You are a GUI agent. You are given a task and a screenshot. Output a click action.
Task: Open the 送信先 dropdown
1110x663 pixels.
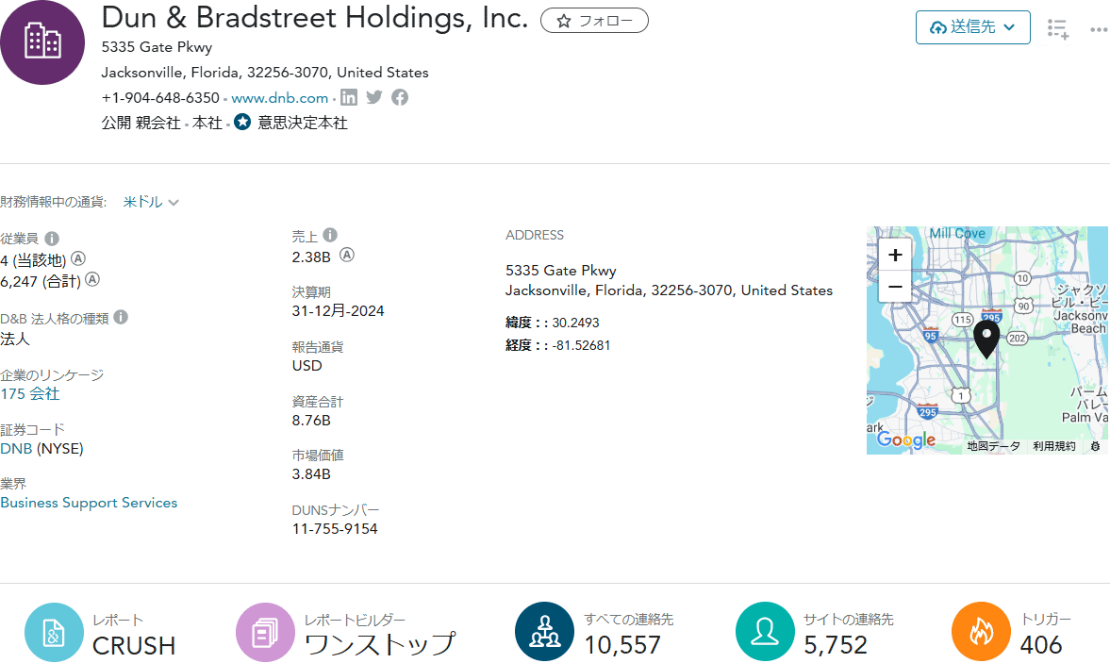972,27
